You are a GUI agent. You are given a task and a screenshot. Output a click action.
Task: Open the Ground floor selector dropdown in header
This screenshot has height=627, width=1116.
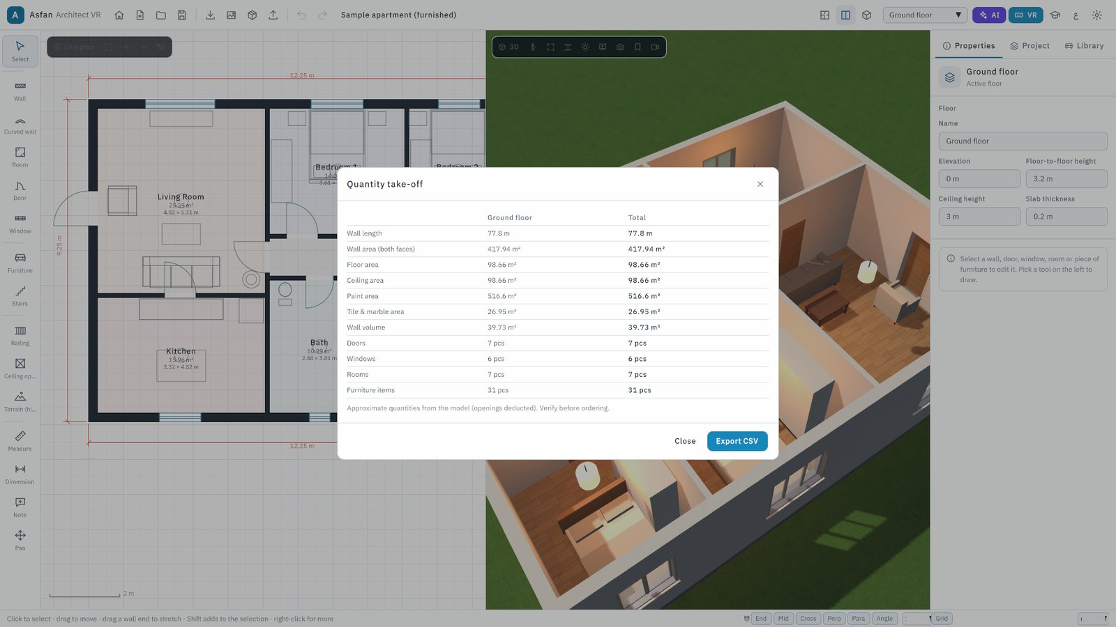coord(925,15)
